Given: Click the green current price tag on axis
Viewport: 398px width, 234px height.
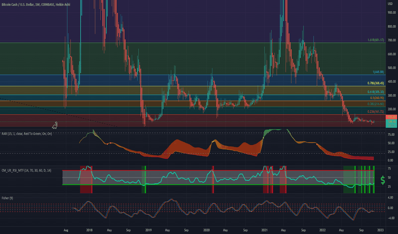Looking at the screenshot, I should pyautogui.click(x=391, y=123).
